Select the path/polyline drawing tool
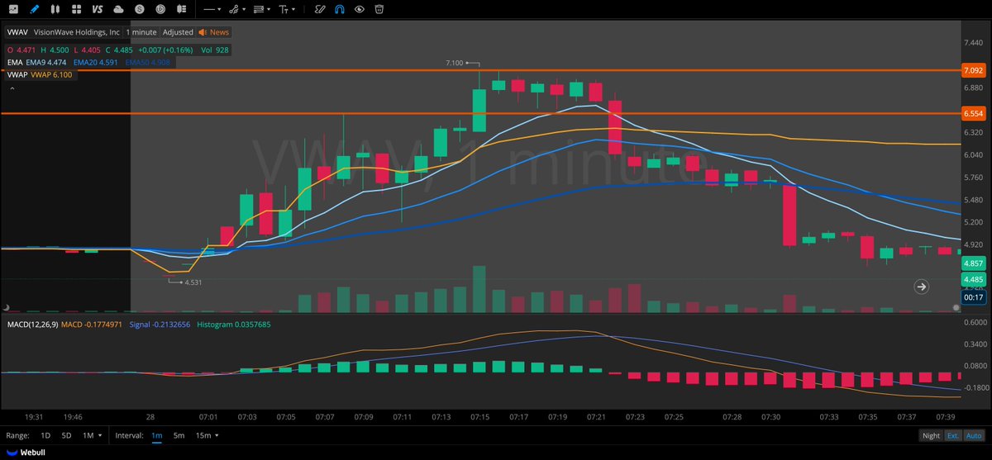The width and height of the screenshot is (992, 460). click(x=234, y=9)
